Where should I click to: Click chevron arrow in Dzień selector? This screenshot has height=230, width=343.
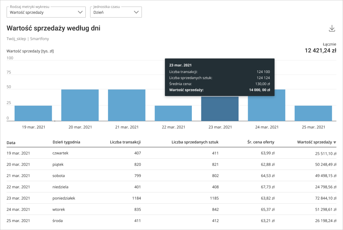point(136,12)
